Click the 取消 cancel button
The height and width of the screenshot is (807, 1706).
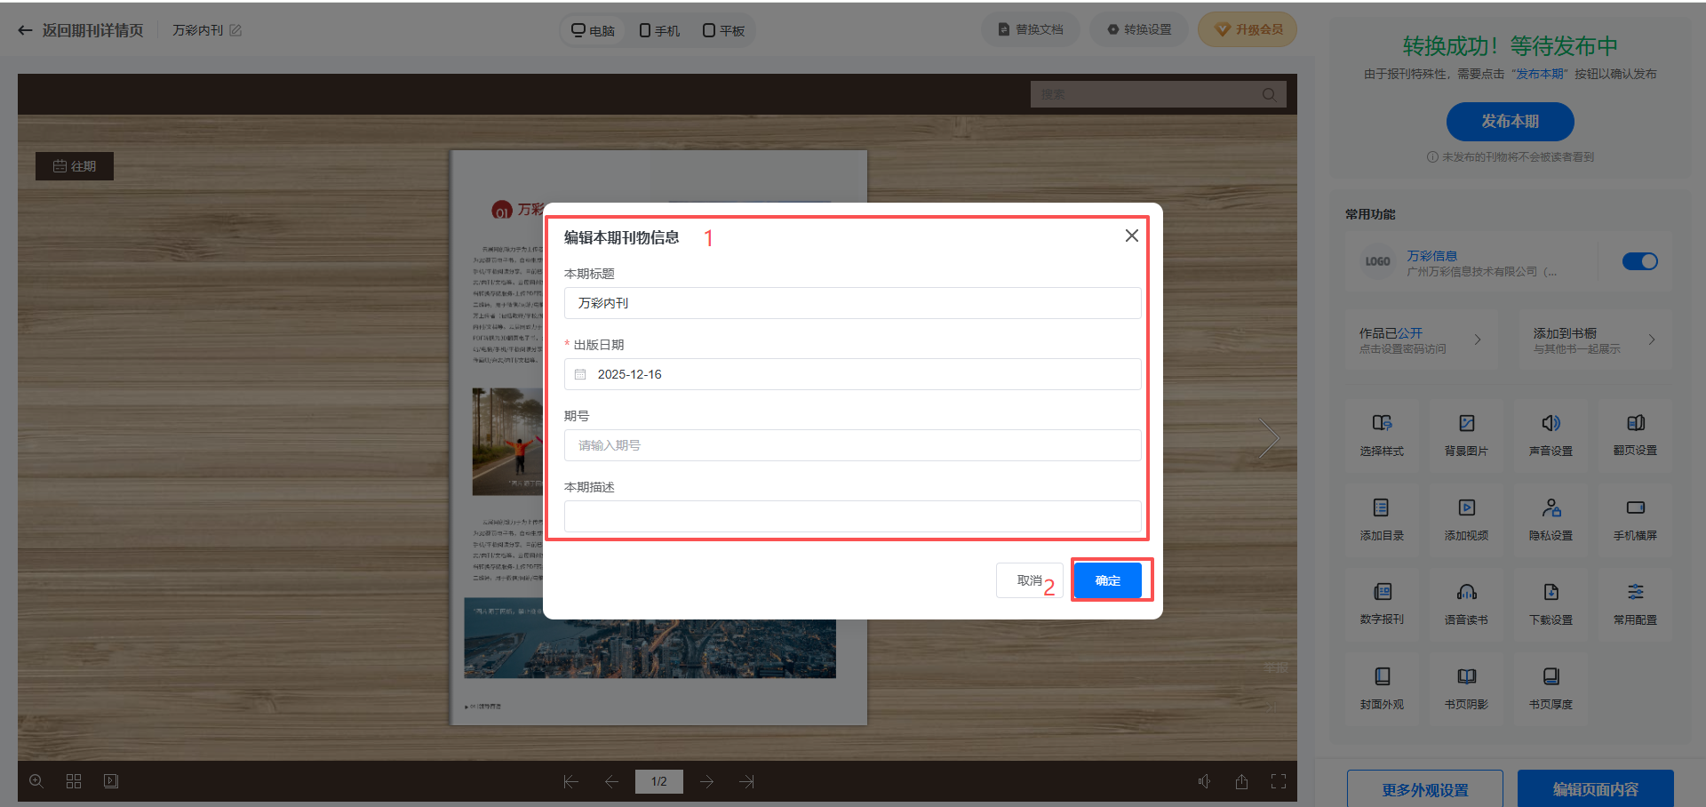click(1029, 580)
